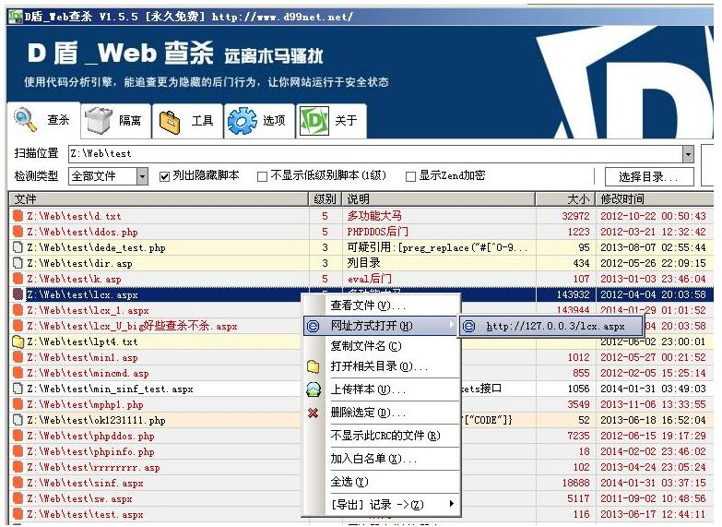Click red X icon beside 删除选定
Screen dimensions: 722x527
coord(314,413)
